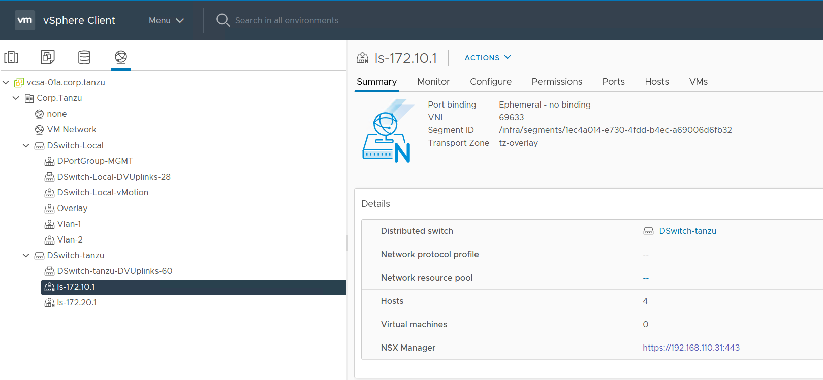Collapse Corp.Tanzu datacenter node
The image size is (823, 380).
tap(16, 98)
